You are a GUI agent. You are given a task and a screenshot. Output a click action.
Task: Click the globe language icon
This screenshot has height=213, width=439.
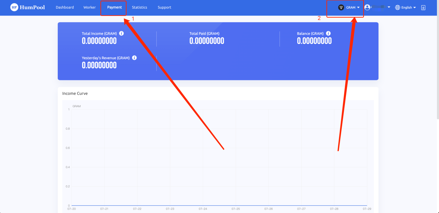click(x=397, y=7)
